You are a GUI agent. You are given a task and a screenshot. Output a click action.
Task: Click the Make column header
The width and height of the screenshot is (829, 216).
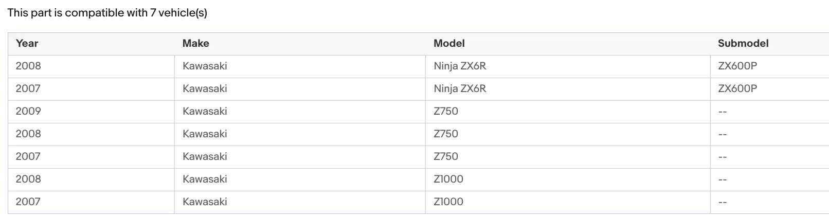coord(195,44)
